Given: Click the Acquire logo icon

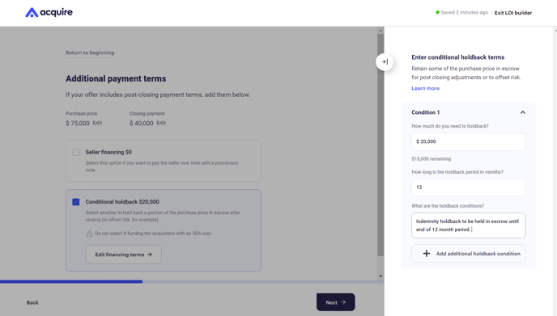Looking at the screenshot, I should [32, 12].
